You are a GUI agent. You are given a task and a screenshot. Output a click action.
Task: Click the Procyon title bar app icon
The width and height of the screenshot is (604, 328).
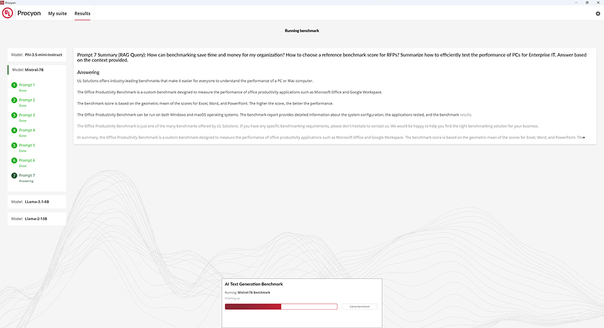2,2
